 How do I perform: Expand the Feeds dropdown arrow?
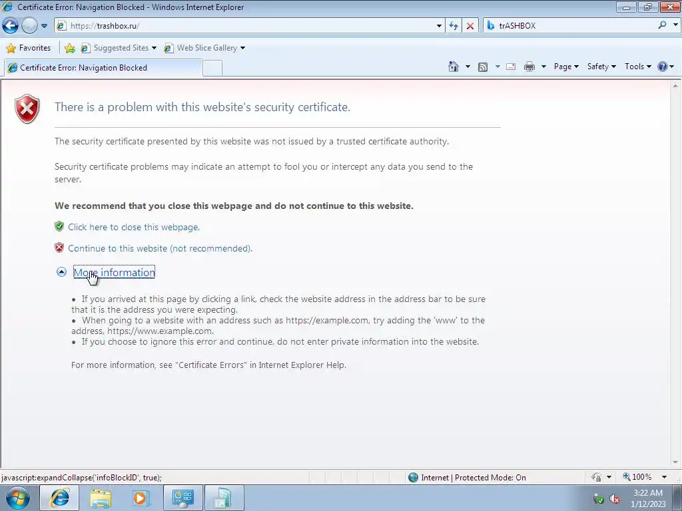(x=497, y=67)
